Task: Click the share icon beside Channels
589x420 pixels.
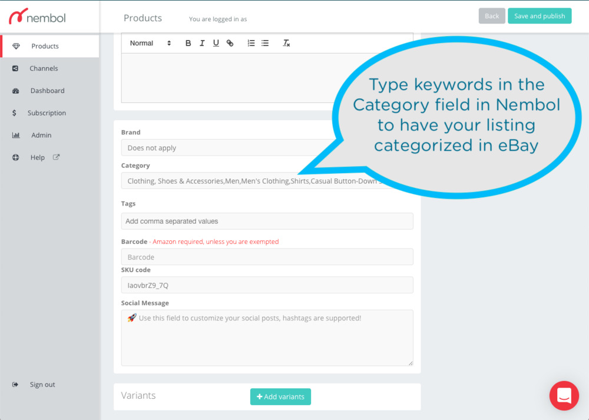Action: pyautogui.click(x=15, y=68)
